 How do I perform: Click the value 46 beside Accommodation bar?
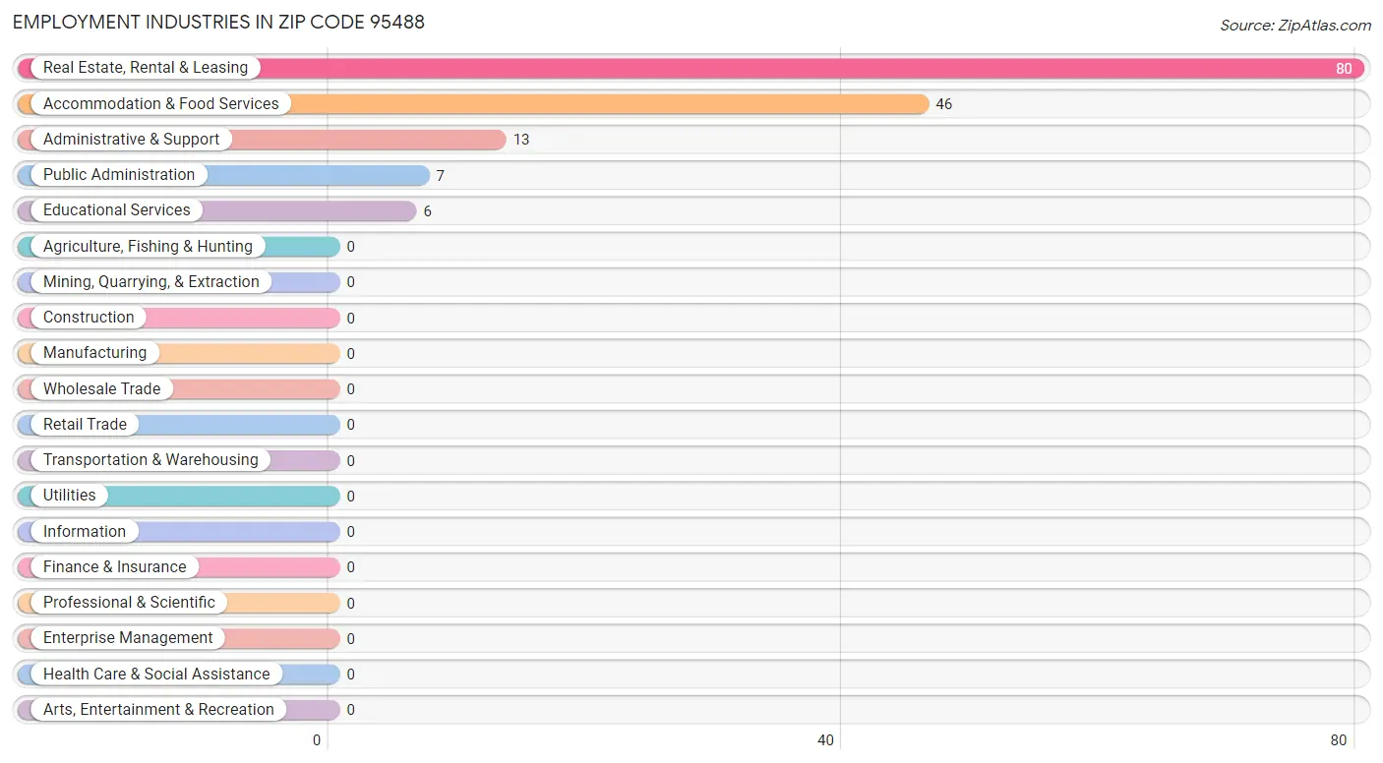(944, 104)
